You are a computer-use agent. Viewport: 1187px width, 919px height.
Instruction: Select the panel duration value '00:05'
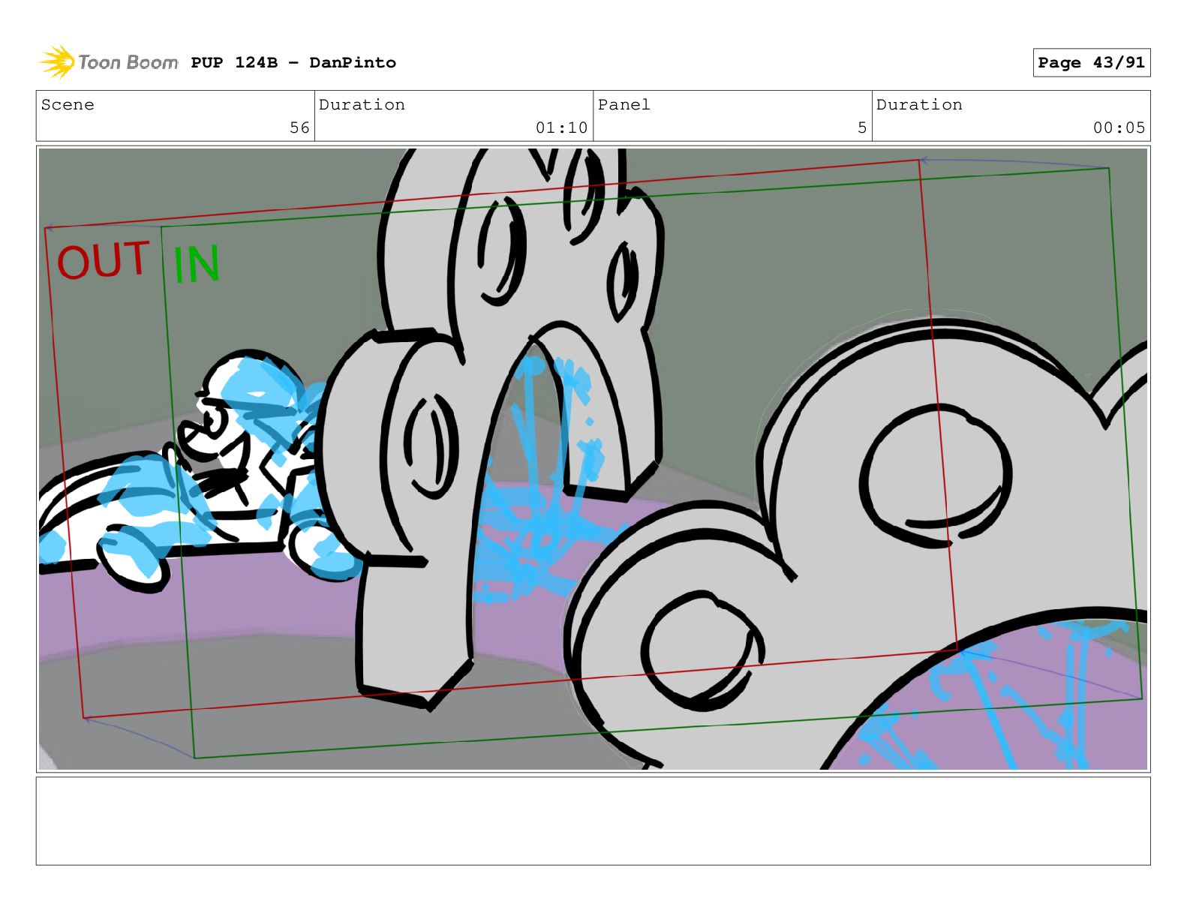tap(1119, 128)
